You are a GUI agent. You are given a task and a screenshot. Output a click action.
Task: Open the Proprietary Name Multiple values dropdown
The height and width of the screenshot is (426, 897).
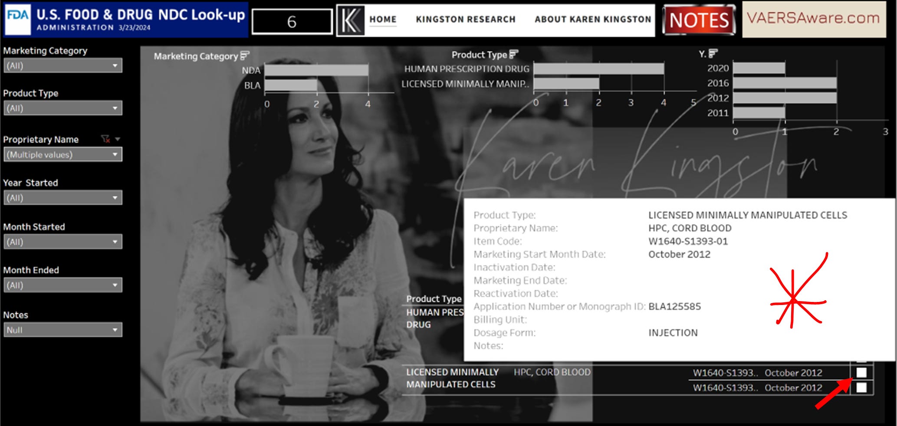pos(63,154)
